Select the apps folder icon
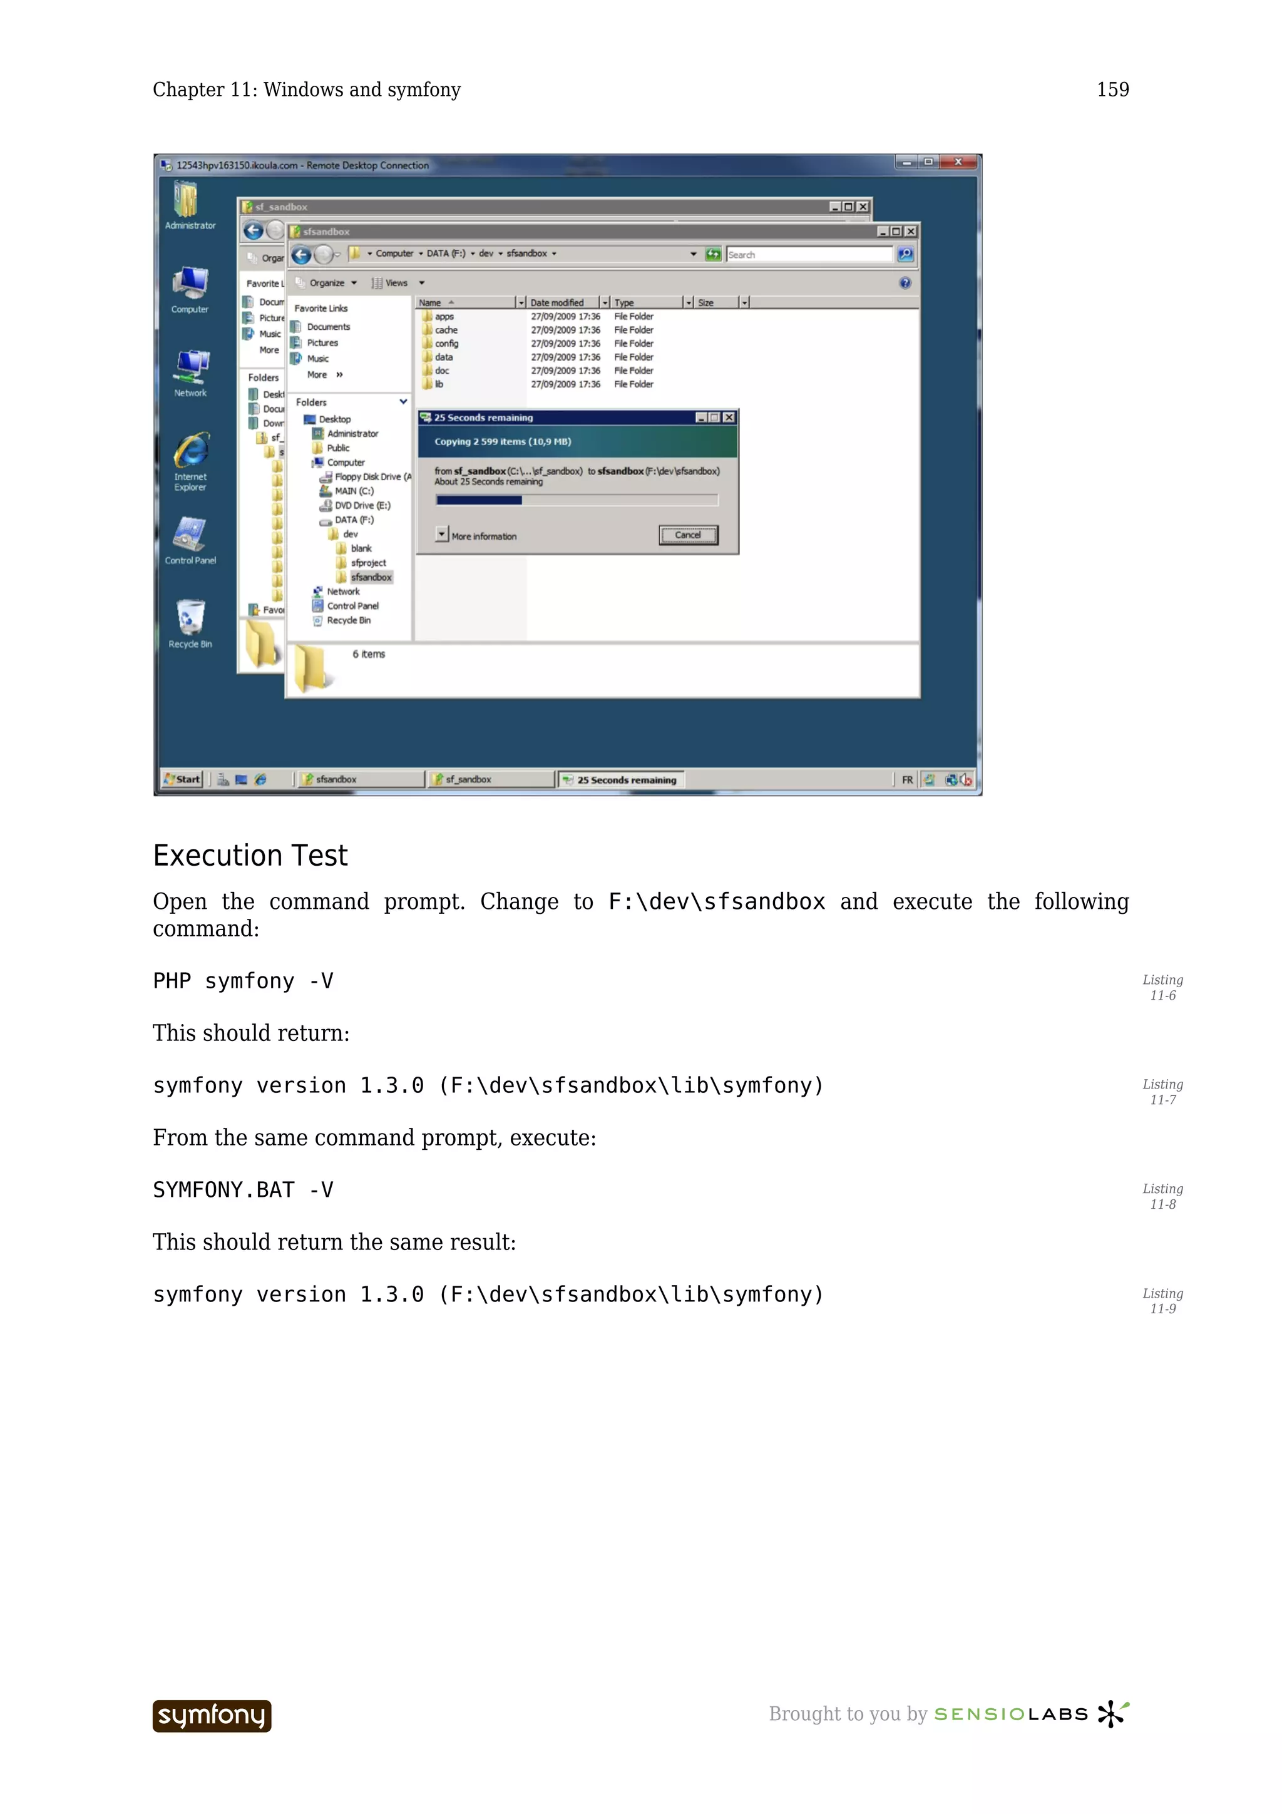The image size is (1282, 1814). [x=428, y=316]
